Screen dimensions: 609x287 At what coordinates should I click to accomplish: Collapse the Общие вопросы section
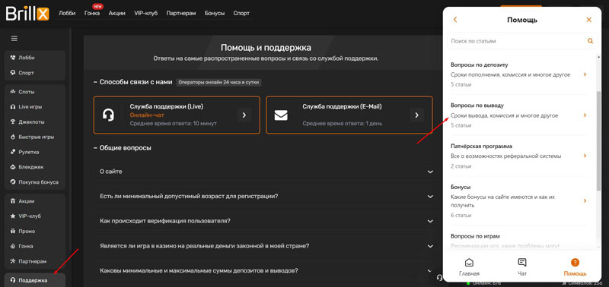(123, 148)
